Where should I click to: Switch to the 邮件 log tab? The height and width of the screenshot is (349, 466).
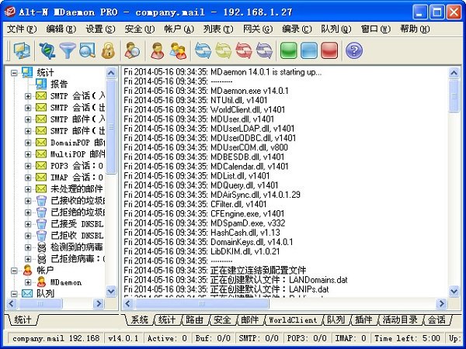pyautogui.click(x=249, y=320)
